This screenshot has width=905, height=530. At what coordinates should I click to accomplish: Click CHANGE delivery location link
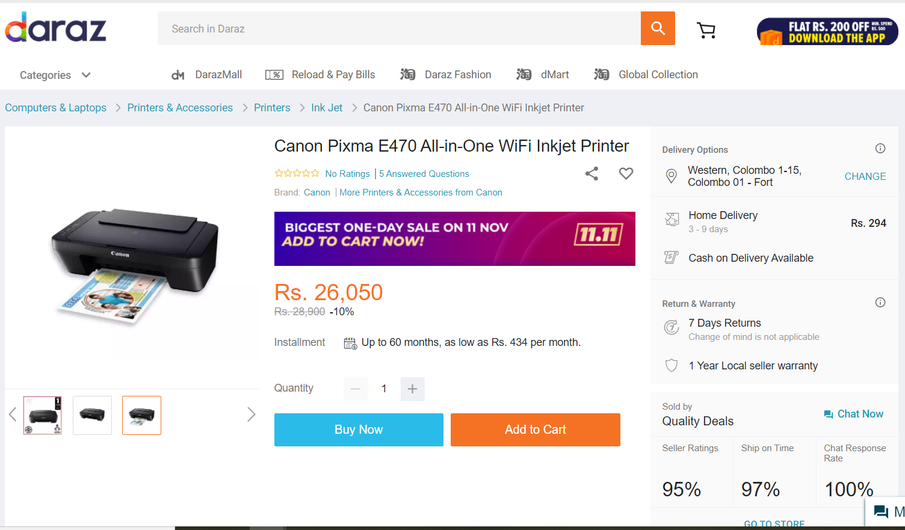click(x=865, y=176)
